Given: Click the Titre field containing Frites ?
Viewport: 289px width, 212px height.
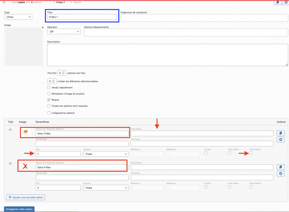Looking at the screenshot, I should tap(82, 17).
